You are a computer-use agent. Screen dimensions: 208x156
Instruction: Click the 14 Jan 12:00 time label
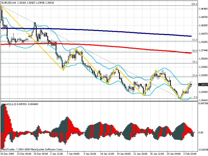coord(107,154)
